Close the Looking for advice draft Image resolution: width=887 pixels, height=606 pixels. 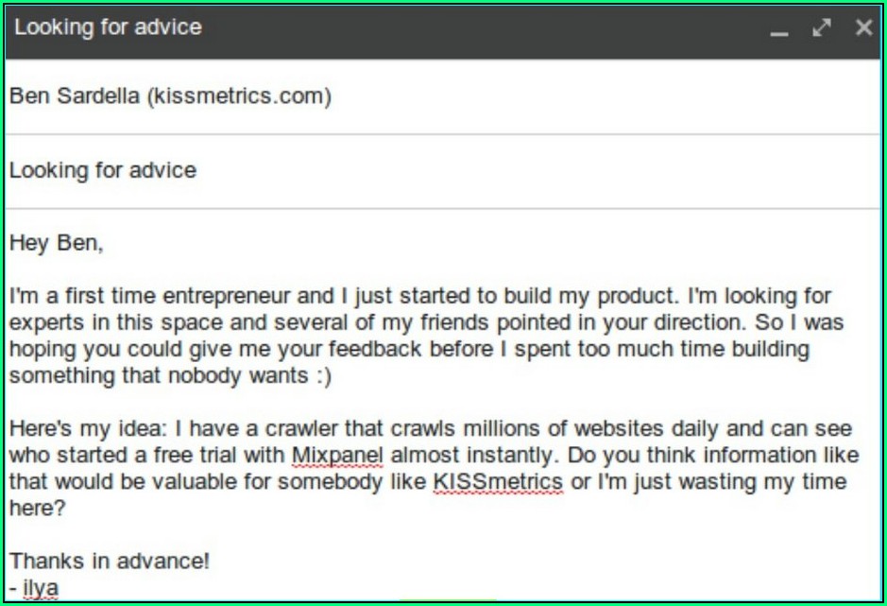tap(863, 27)
